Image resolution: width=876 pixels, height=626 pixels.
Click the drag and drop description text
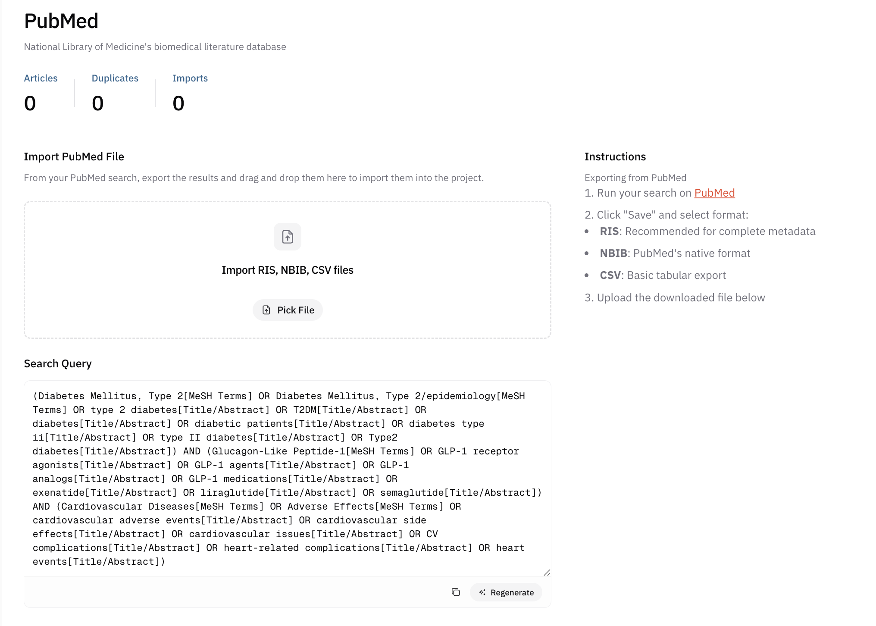click(254, 178)
